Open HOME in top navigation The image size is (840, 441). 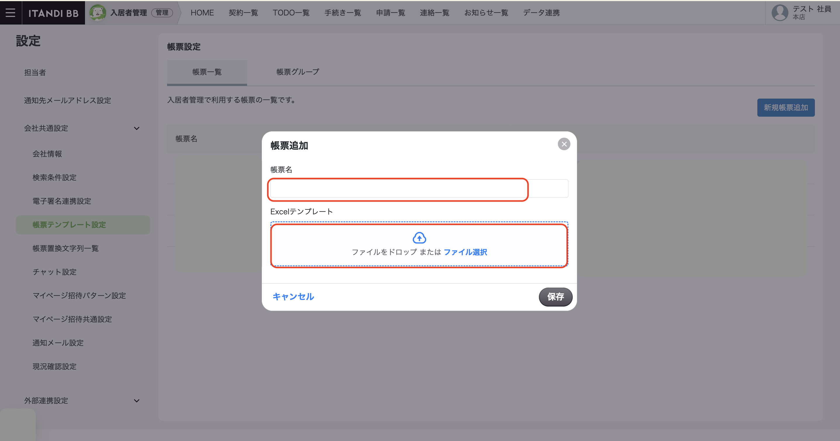coord(202,13)
